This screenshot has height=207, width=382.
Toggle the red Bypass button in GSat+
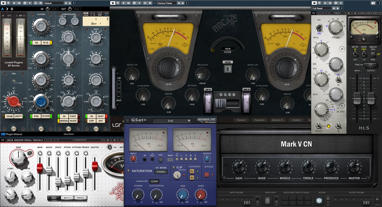pyautogui.click(x=207, y=175)
